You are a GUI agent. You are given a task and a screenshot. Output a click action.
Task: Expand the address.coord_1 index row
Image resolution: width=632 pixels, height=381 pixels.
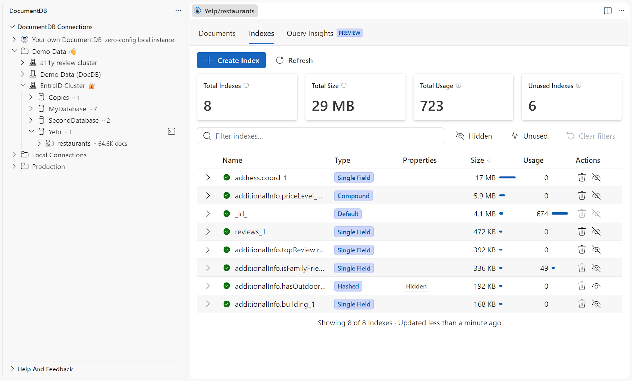pyautogui.click(x=208, y=178)
